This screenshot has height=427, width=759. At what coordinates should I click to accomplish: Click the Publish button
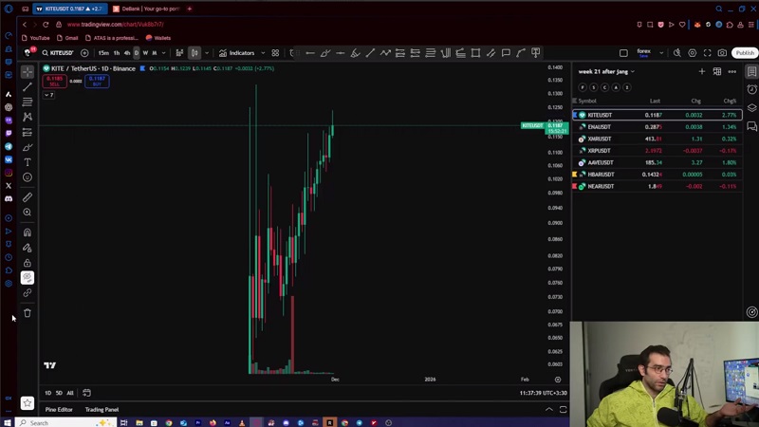coord(745,53)
